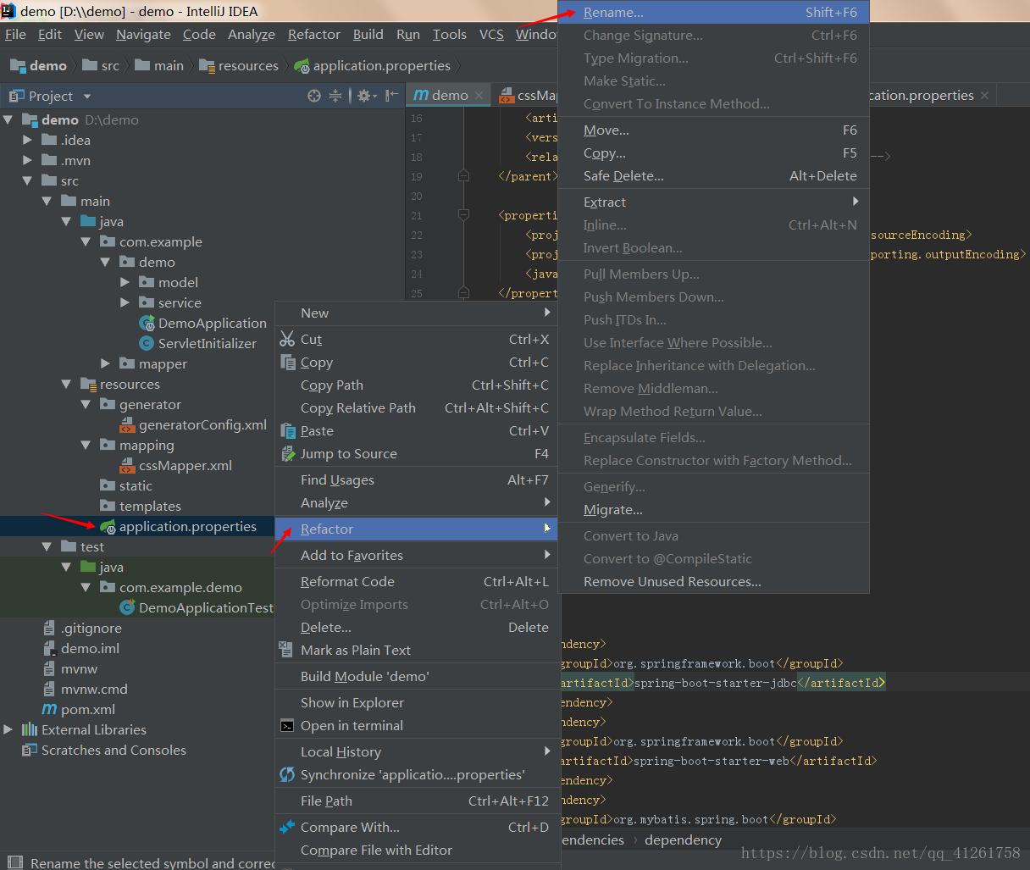This screenshot has height=870, width=1030.
Task: Collapse the resources folder
Action: (66, 384)
